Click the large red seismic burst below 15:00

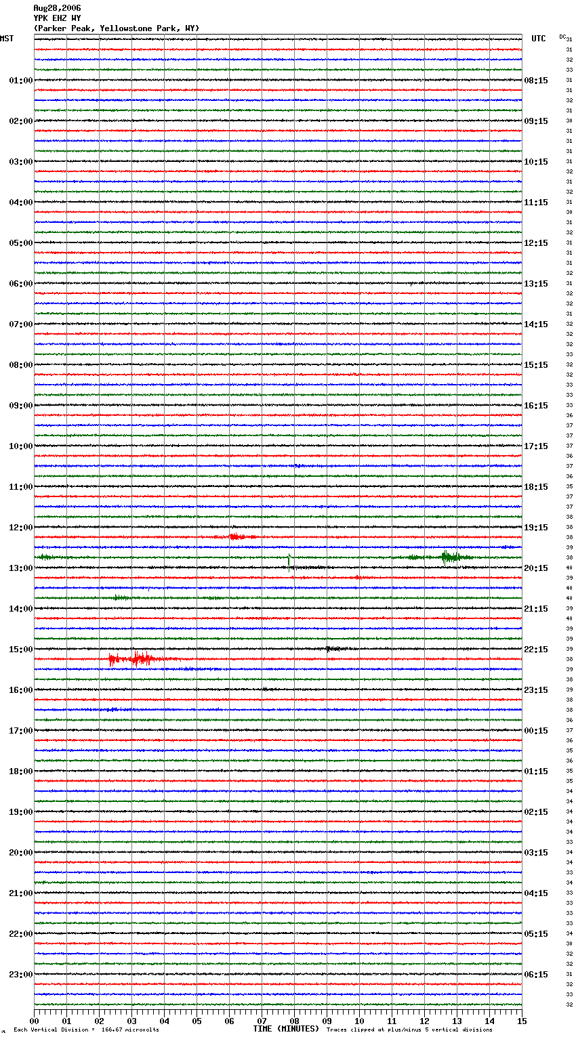coord(139,659)
